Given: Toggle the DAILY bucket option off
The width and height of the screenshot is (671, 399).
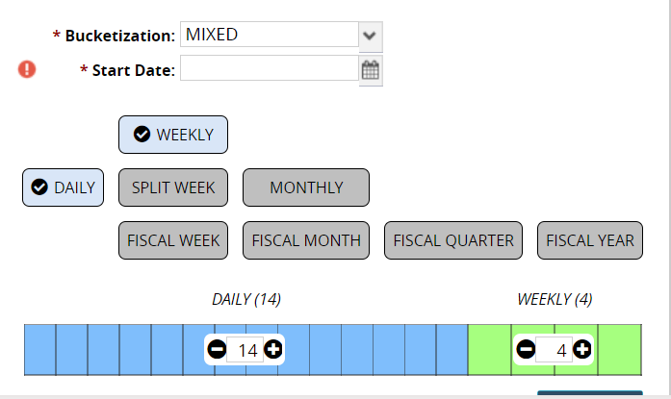Looking at the screenshot, I should 64,187.
